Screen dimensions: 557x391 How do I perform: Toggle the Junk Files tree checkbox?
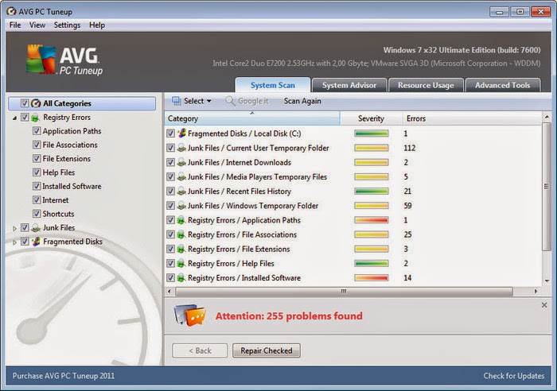pos(25,227)
